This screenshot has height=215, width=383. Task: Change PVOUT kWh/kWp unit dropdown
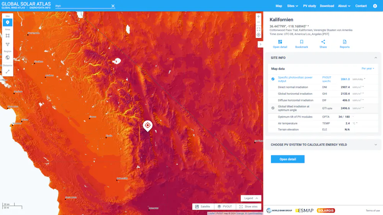click(x=359, y=79)
